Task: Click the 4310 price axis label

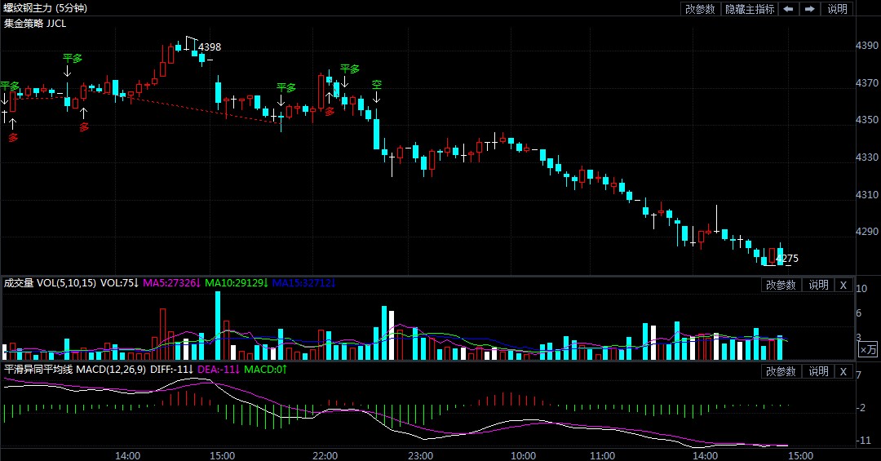Action: [867, 194]
